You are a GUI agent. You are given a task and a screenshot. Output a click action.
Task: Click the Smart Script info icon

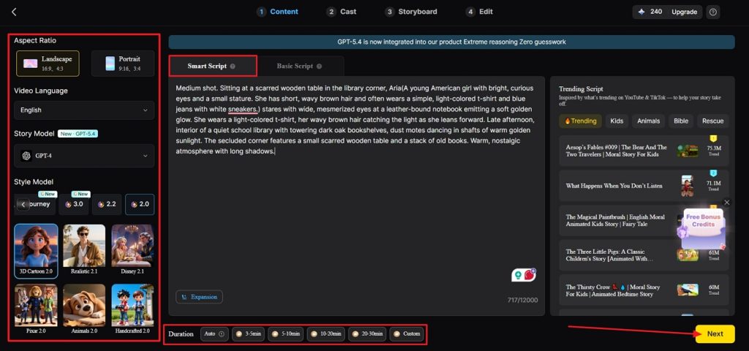click(232, 67)
